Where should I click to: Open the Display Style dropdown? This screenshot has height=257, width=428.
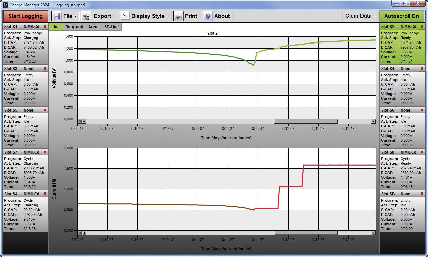pyautogui.click(x=148, y=16)
